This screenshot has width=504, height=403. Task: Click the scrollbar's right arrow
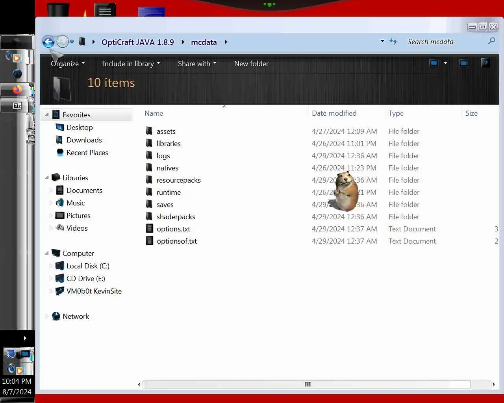point(494,384)
